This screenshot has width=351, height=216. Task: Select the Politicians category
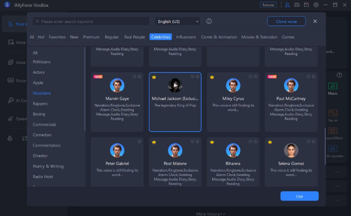pos(42,62)
